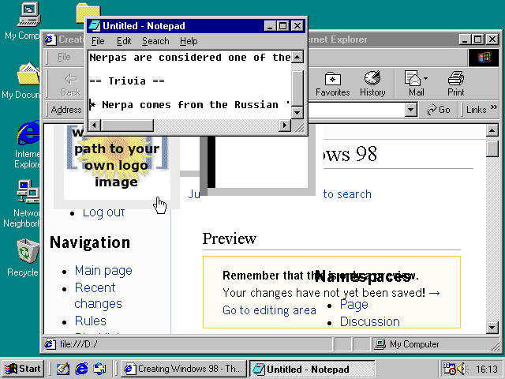Click the Go to editing area link
Screen dimensions: 505x379
(x=268, y=310)
